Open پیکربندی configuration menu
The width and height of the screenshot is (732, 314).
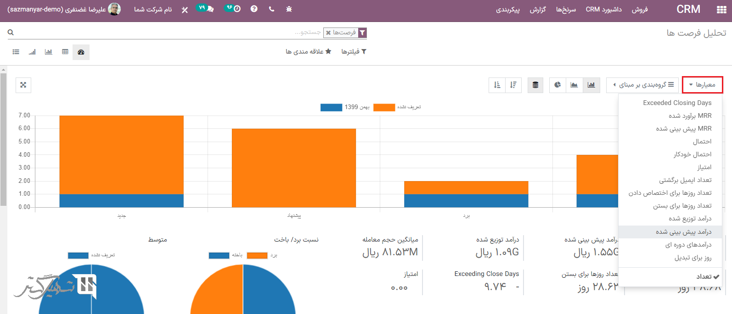[x=508, y=9]
